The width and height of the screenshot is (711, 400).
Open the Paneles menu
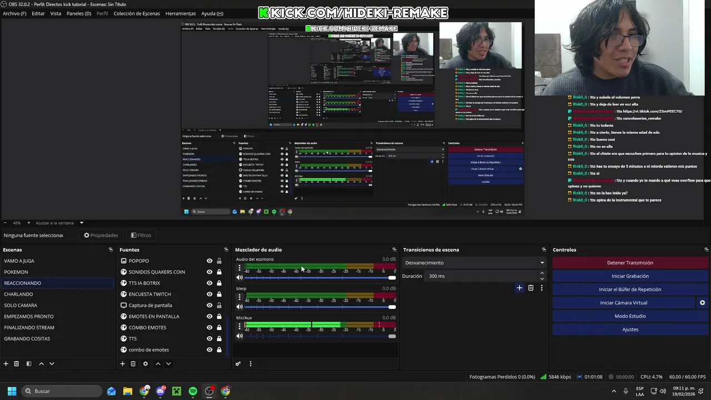click(x=79, y=13)
